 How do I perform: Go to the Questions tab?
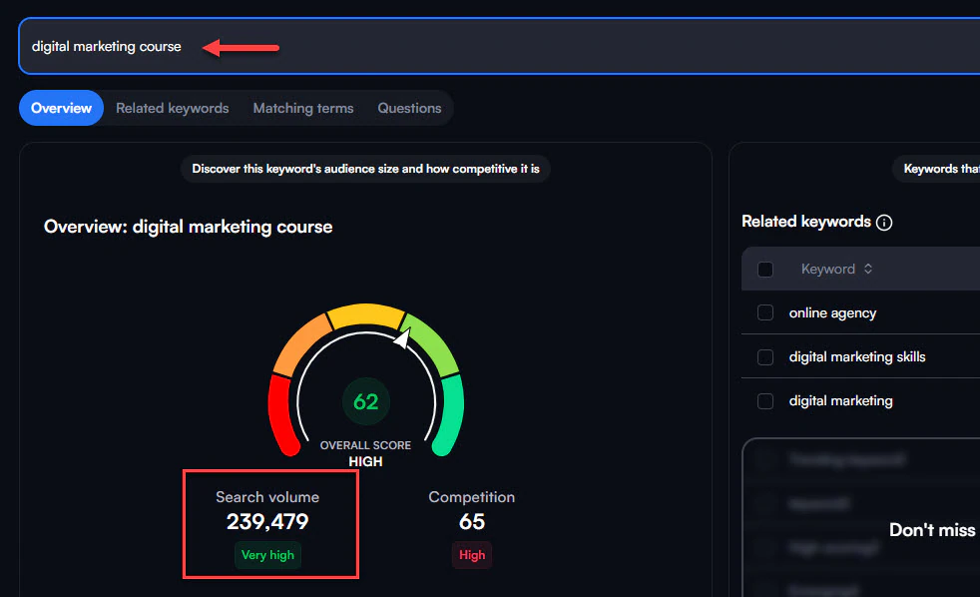click(409, 108)
